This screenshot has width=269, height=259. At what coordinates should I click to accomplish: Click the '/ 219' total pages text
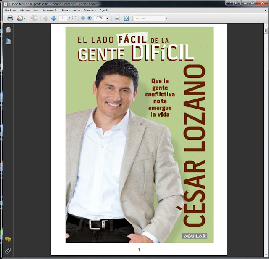tap(73, 18)
